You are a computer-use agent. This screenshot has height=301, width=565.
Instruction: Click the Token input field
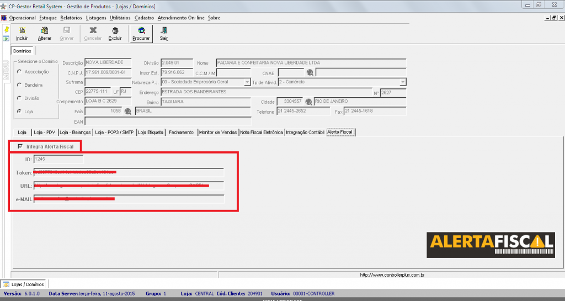click(129, 172)
